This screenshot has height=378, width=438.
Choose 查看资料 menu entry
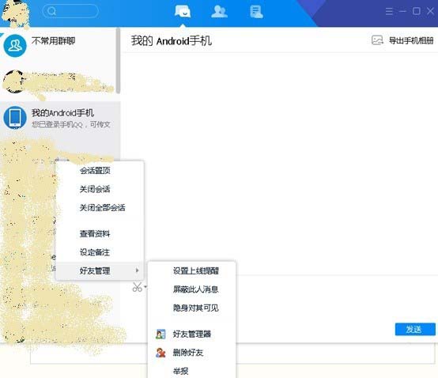[100, 233]
